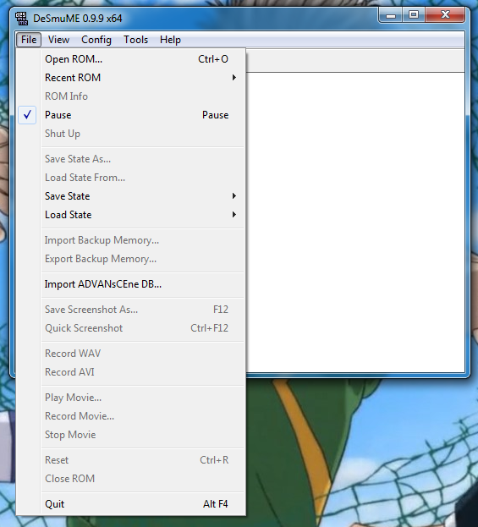478x527 pixels.
Task: Quit DeSmuME via the Quit entry
Action: pyautogui.click(x=131, y=504)
